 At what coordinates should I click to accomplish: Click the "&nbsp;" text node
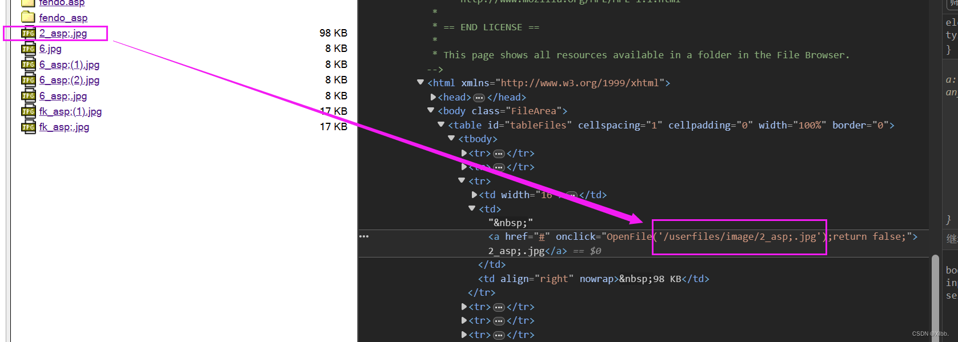click(x=511, y=223)
